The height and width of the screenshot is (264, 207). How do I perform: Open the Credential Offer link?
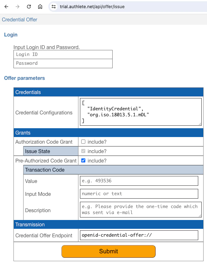[x=19, y=19]
